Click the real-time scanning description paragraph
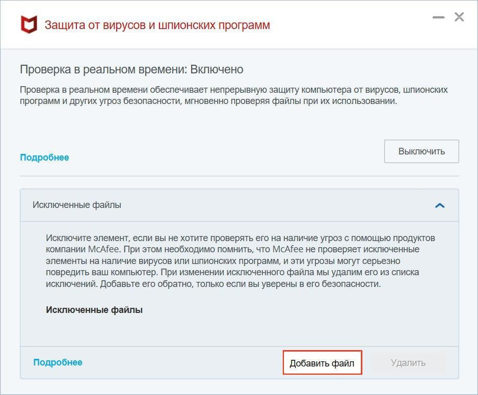478x395 pixels. tap(233, 95)
